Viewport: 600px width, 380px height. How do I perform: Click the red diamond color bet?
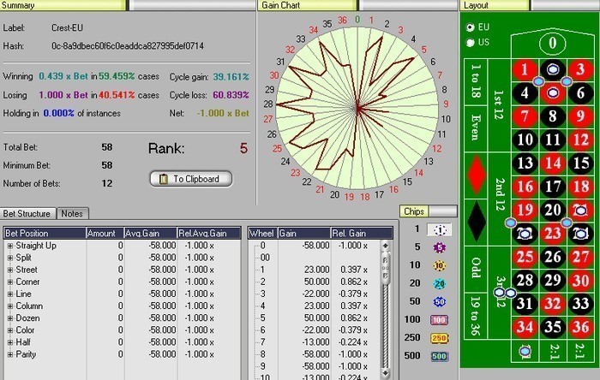point(477,174)
